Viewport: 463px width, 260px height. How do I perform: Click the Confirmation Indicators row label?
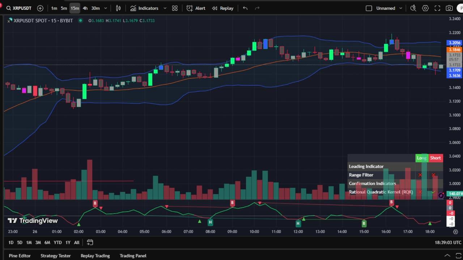coord(372,183)
